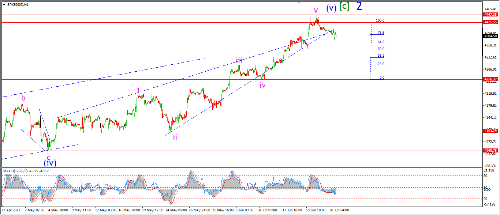500x215 pixels.
Task: Select the Fibonacci 100.0 level label
Action: click(380, 20)
